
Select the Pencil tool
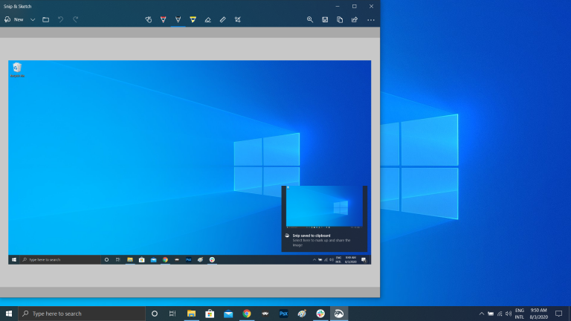178,19
